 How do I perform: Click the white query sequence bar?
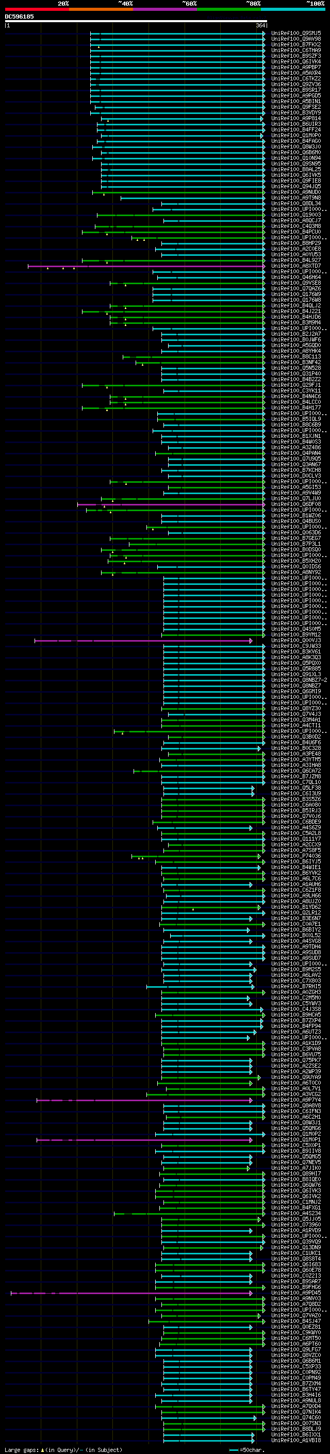(136, 22)
